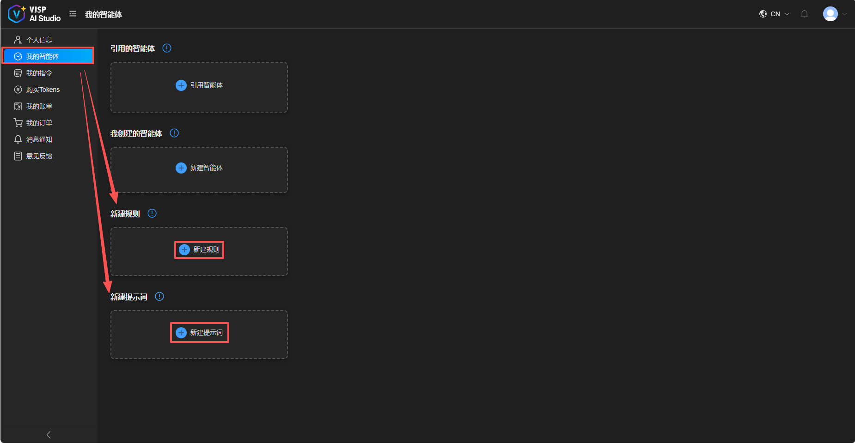This screenshot has height=444, width=855.
Task: Click the 引用智能体 add button
Action: tap(199, 85)
